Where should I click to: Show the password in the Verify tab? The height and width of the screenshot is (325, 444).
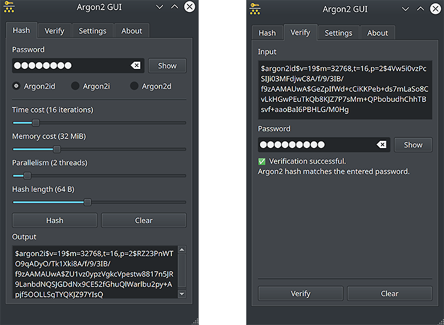[x=413, y=145]
